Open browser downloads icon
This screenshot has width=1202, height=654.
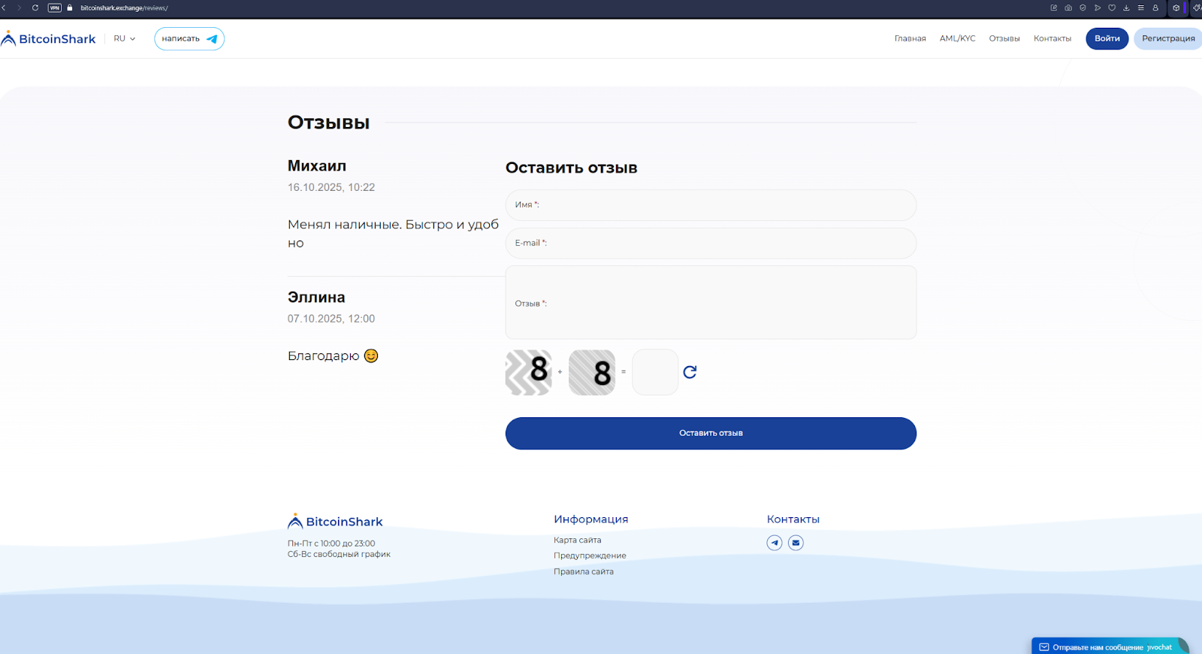tap(1126, 8)
